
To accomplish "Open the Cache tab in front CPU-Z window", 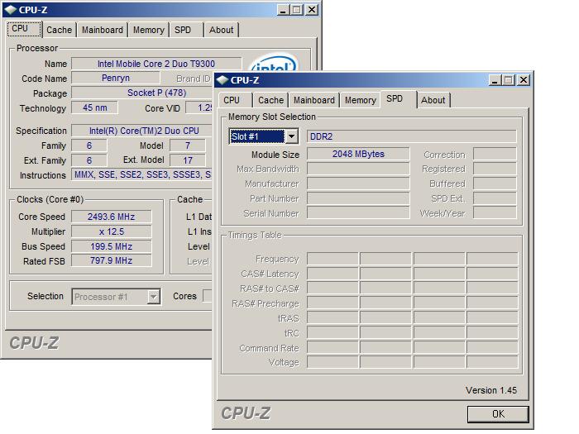I will coord(270,100).
